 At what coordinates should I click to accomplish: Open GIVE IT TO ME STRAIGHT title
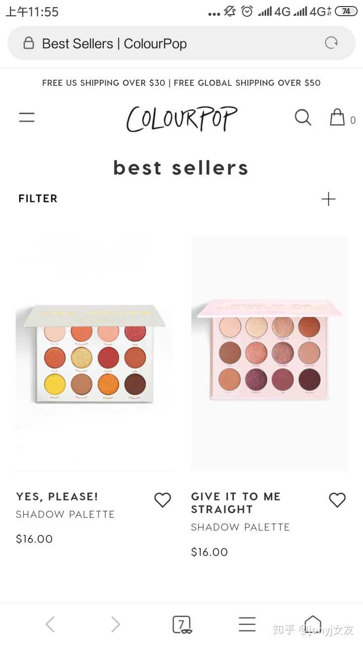tap(235, 503)
